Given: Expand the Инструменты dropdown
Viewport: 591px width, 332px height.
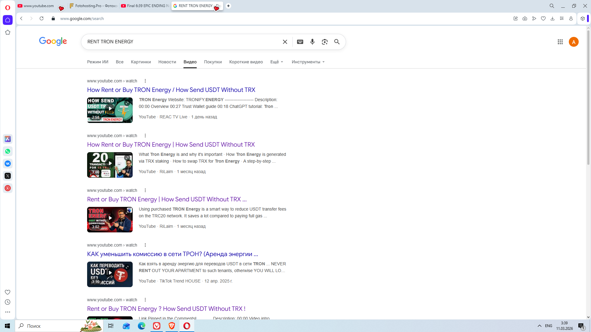Looking at the screenshot, I should point(308,62).
